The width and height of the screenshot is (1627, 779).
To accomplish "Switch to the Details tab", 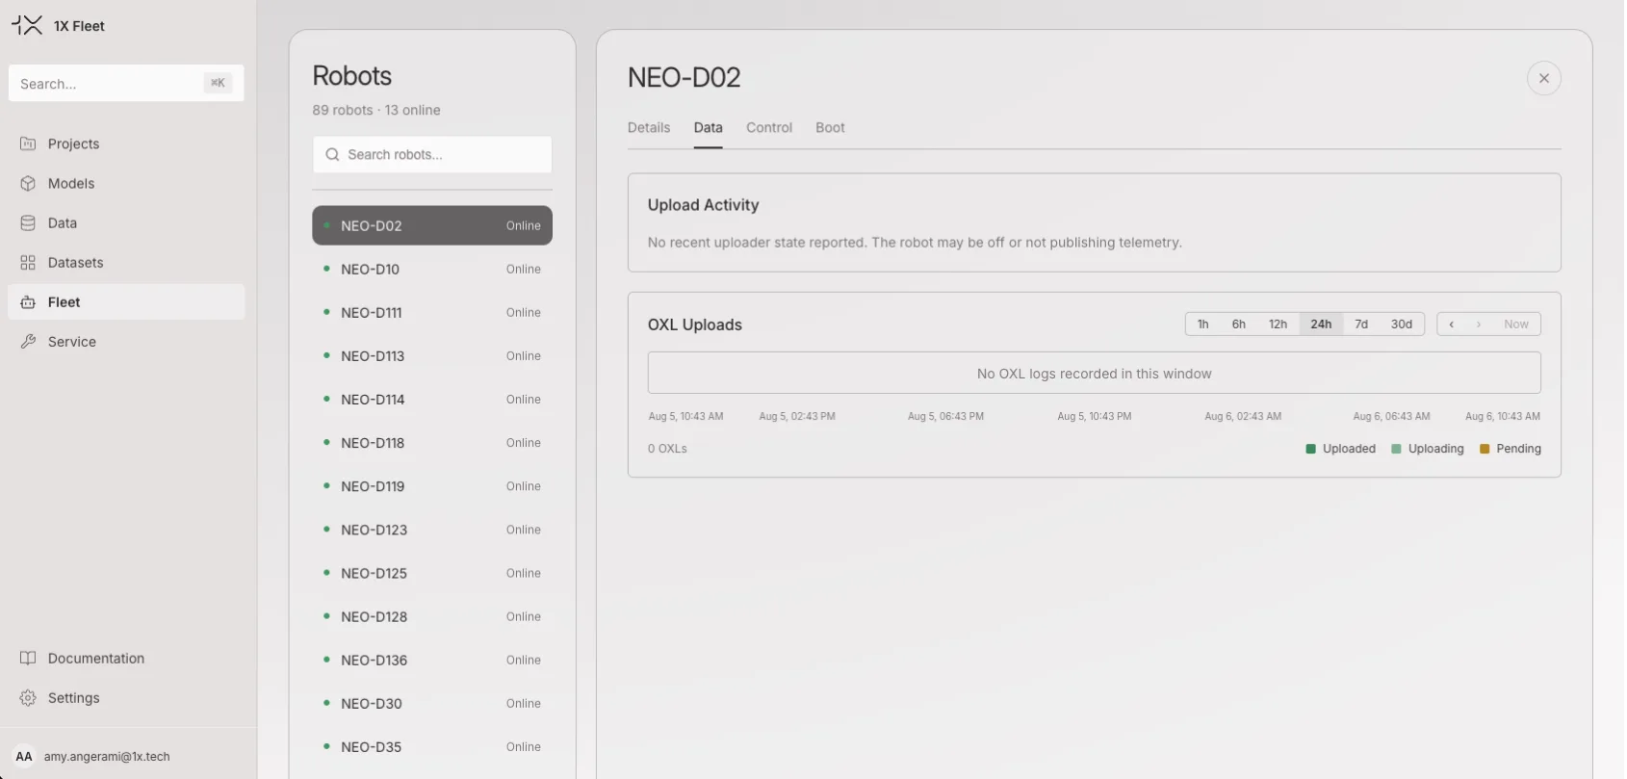I will point(649,127).
